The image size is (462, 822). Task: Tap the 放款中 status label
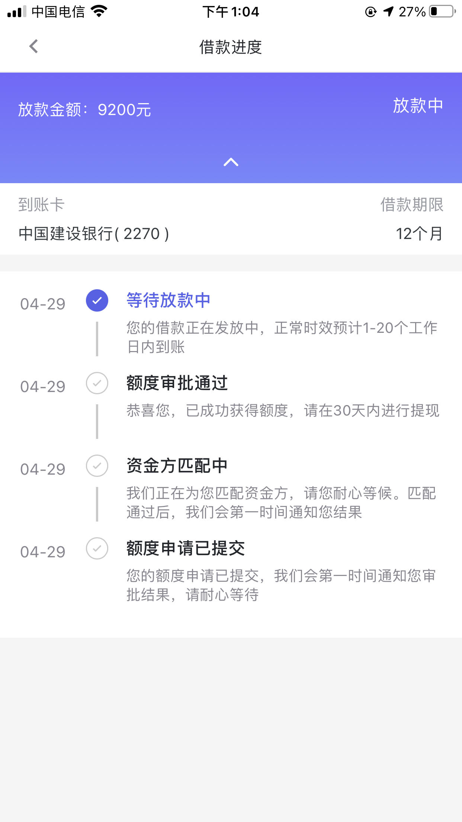418,105
